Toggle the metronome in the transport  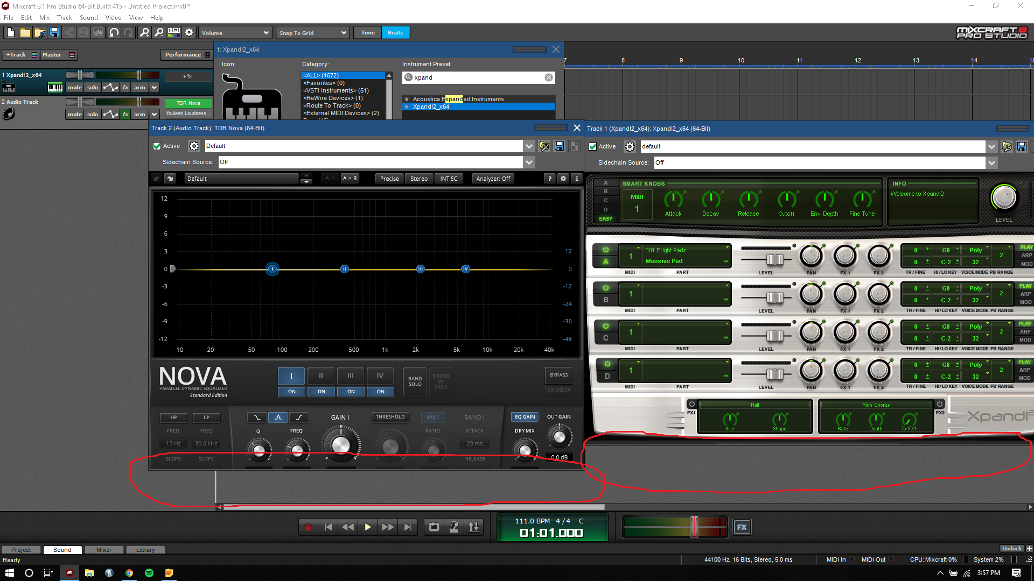tap(454, 527)
